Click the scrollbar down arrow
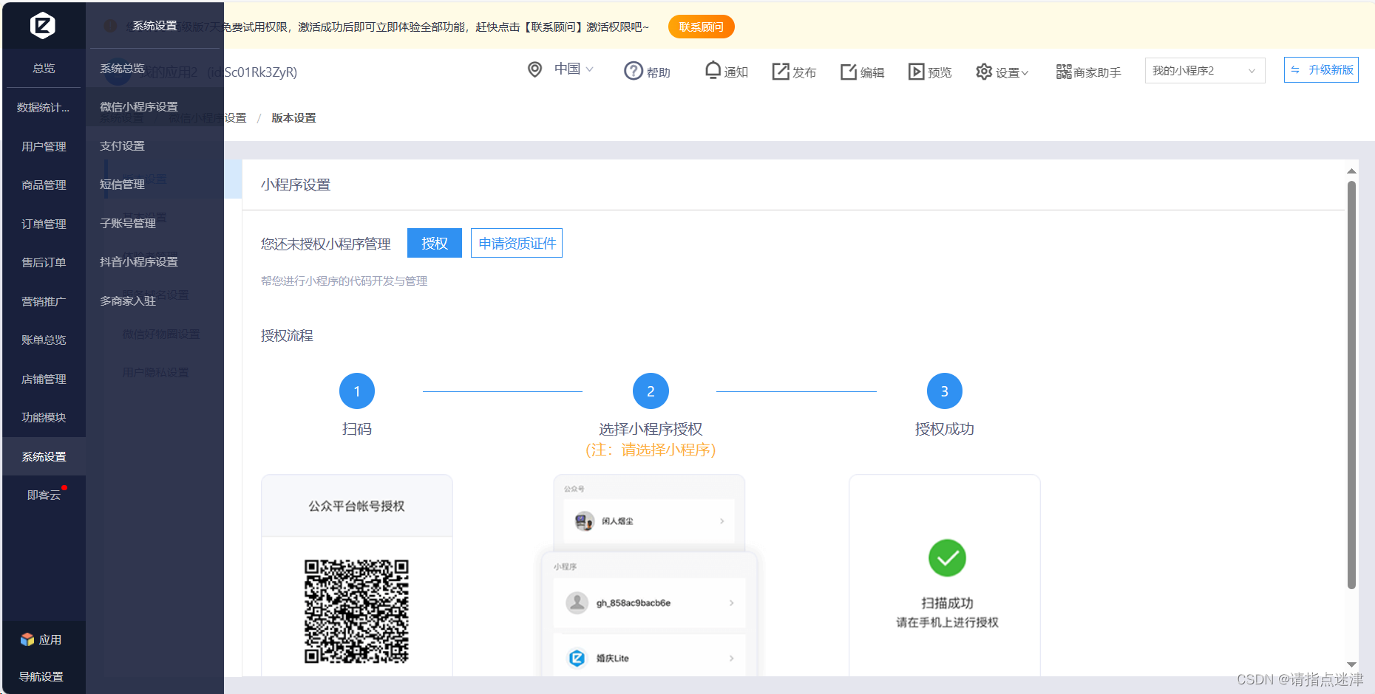 pyautogui.click(x=1351, y=665)
